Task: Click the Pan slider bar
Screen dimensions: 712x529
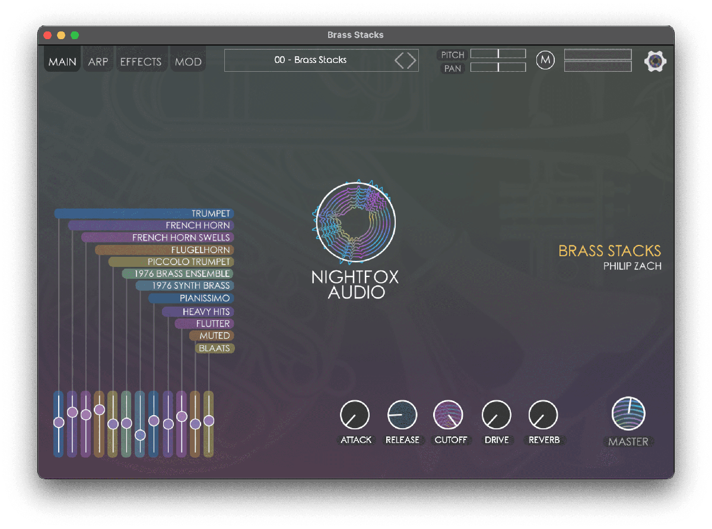Action: tap(498, 68)
